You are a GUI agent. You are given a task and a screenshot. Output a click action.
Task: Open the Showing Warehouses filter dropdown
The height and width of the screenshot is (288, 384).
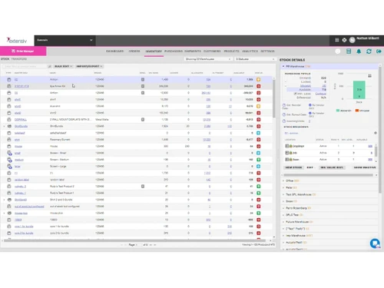[x=207, y=59]
